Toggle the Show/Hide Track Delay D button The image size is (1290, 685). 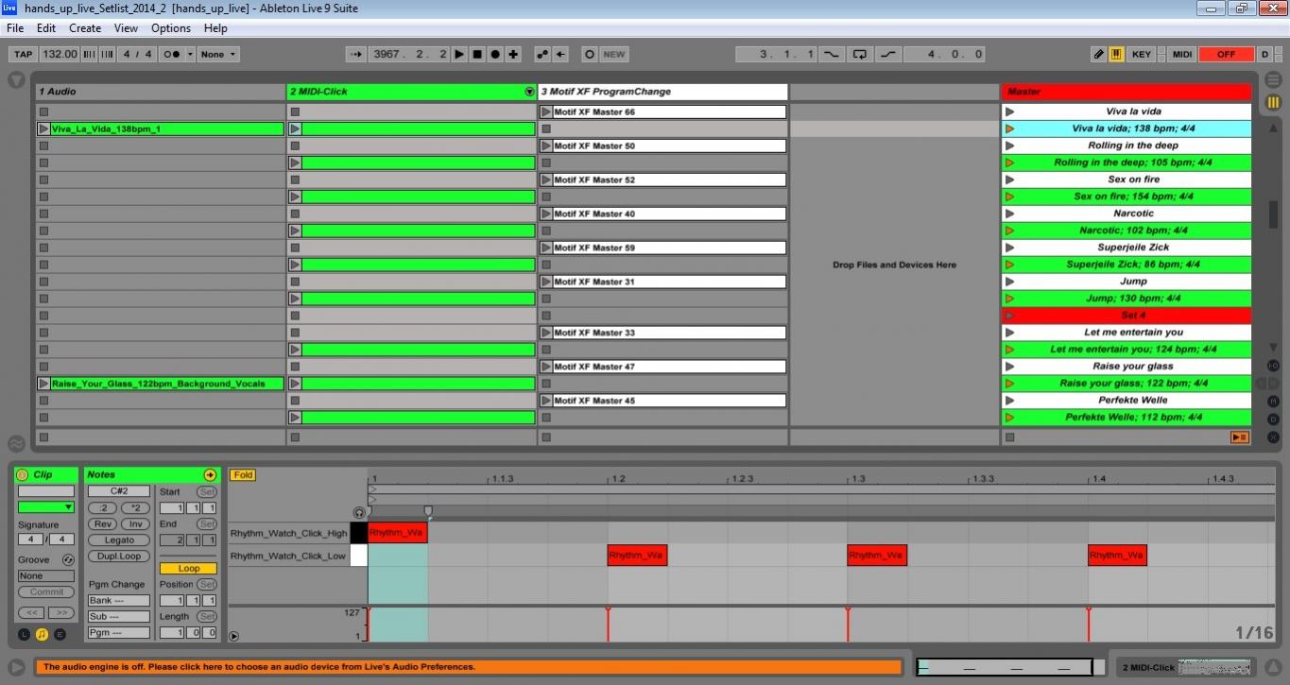coord(1273,419)
